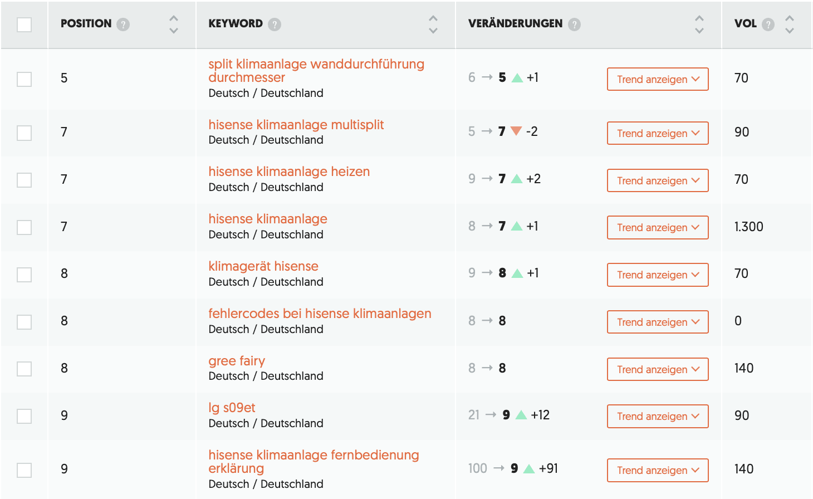
Task: Sort by KEYWORD column arrows
Action: click(433, 24)
